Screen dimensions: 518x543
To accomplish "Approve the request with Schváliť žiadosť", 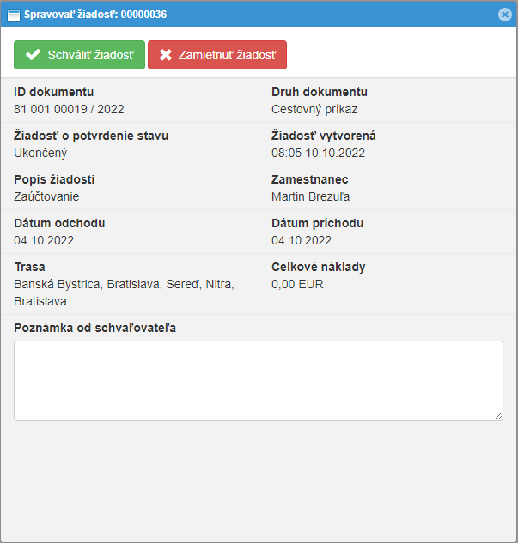I will coord(79,55).
